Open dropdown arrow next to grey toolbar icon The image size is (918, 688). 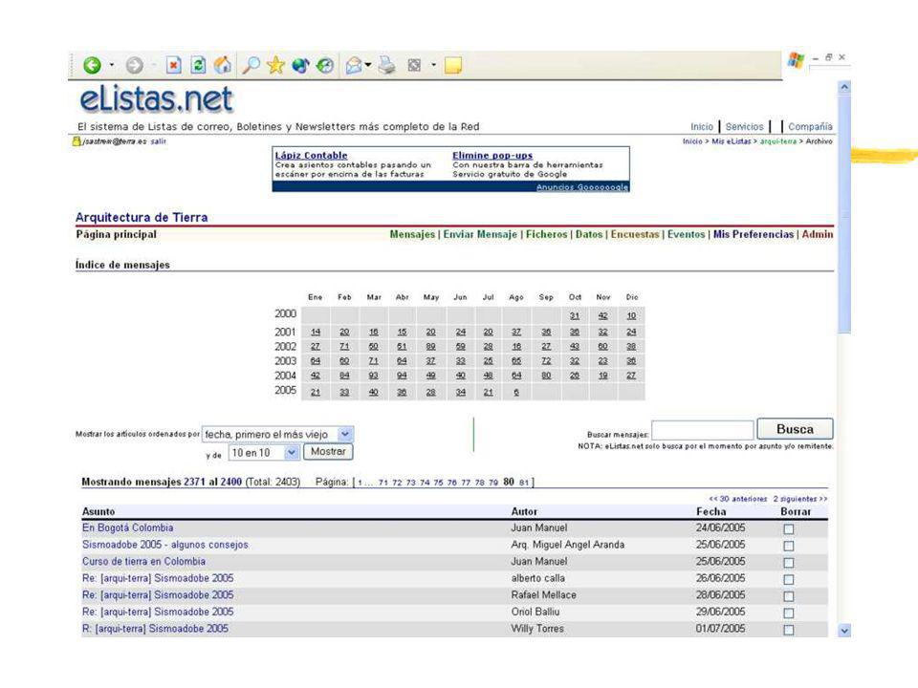[x=434, y=65]
